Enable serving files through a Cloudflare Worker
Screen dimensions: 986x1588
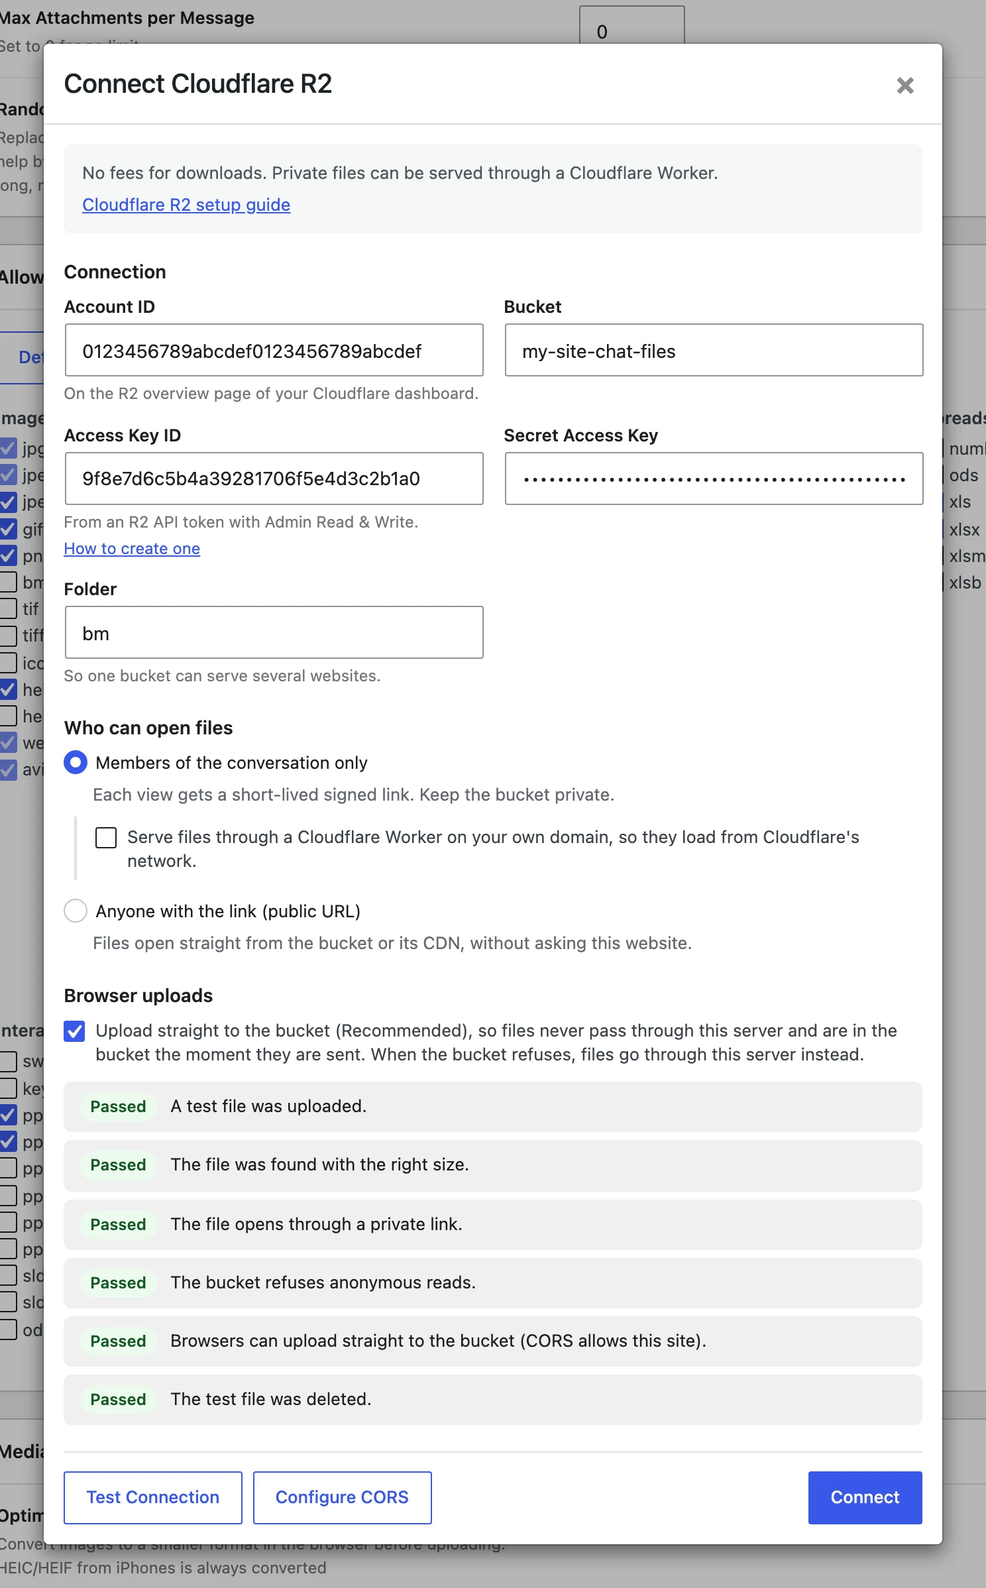(106, 838)
